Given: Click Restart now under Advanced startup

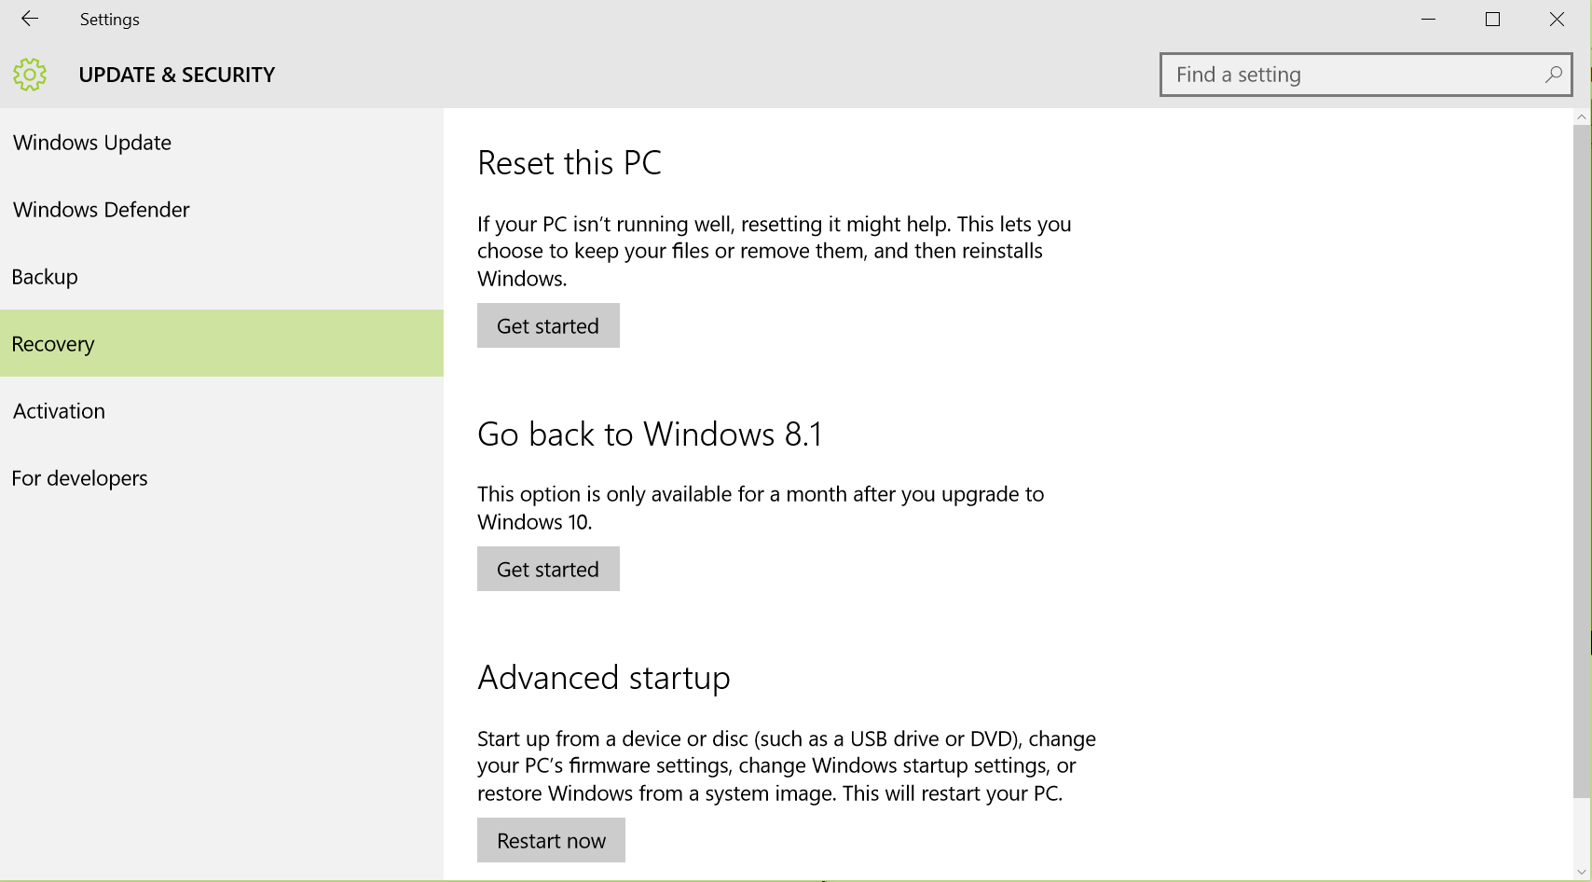Looking at the screenshot, I should coord(551,840).
